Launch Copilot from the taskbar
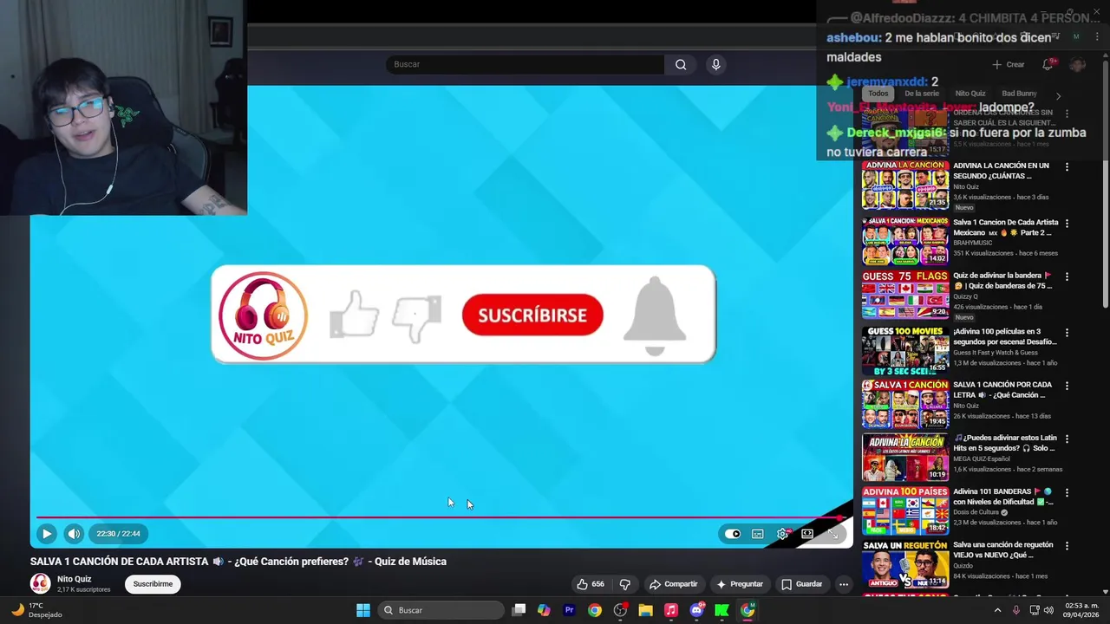Screen dimensions: 1110x624 544,610
